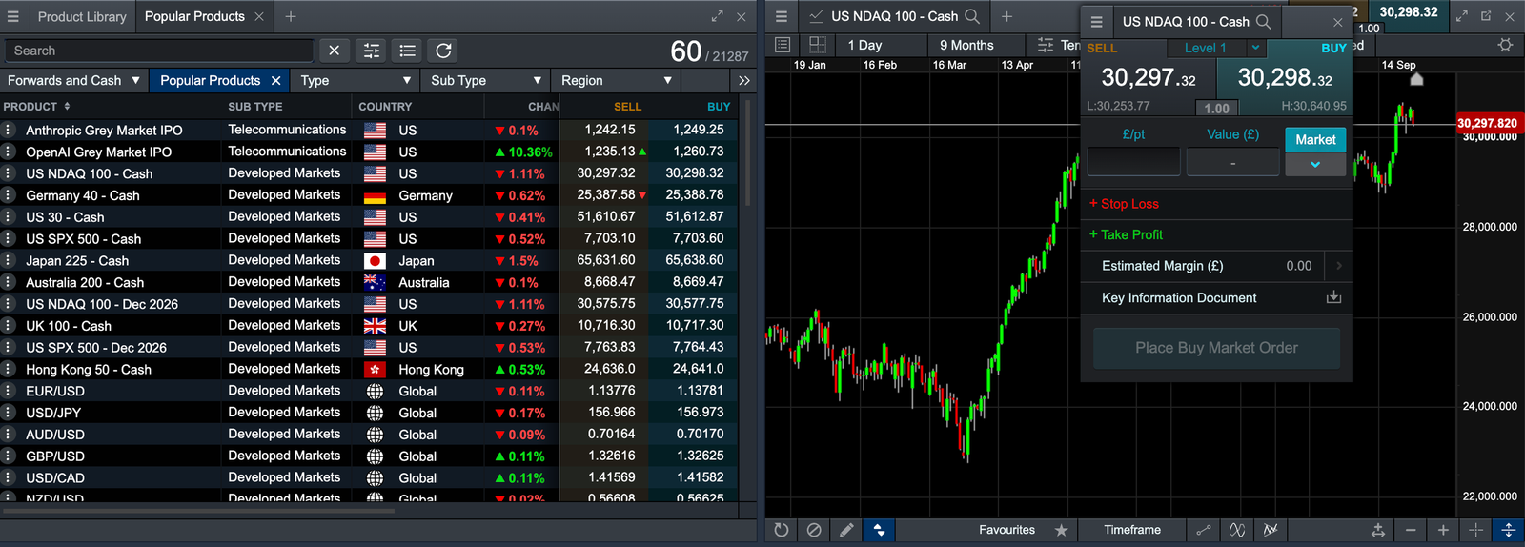Open the pattern recognition chart icon
The image size is (1525, 547).
[x=1271, y=530]
